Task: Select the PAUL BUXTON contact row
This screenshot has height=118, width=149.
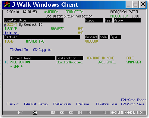Action: 20,62
